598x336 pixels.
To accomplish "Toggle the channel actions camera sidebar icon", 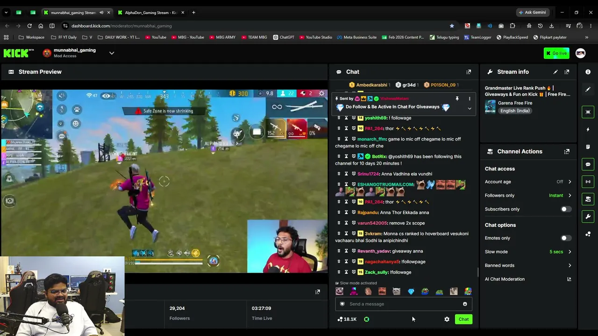I will click(x=588, y=199).
